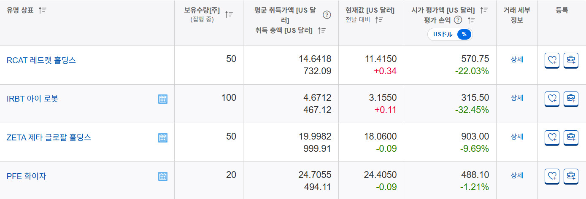
Task: Open the calendar icon in ZETA row
Action: pos(163,137)
